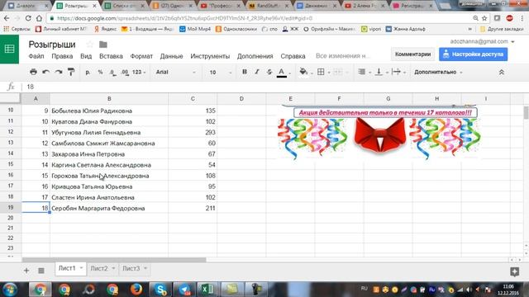Open the 123 number format dropdown
The image size is (529, 297).
139,72
